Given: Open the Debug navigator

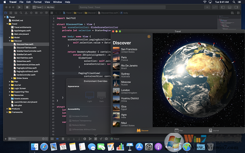Looking at the screenshot, I should pyautogui.click(x=36, y=13).
